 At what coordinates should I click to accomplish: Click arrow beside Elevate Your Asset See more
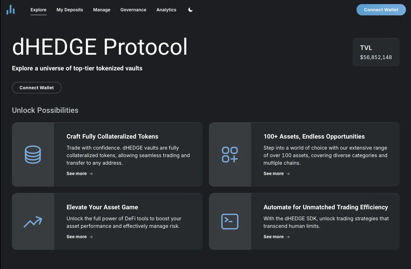91,237
